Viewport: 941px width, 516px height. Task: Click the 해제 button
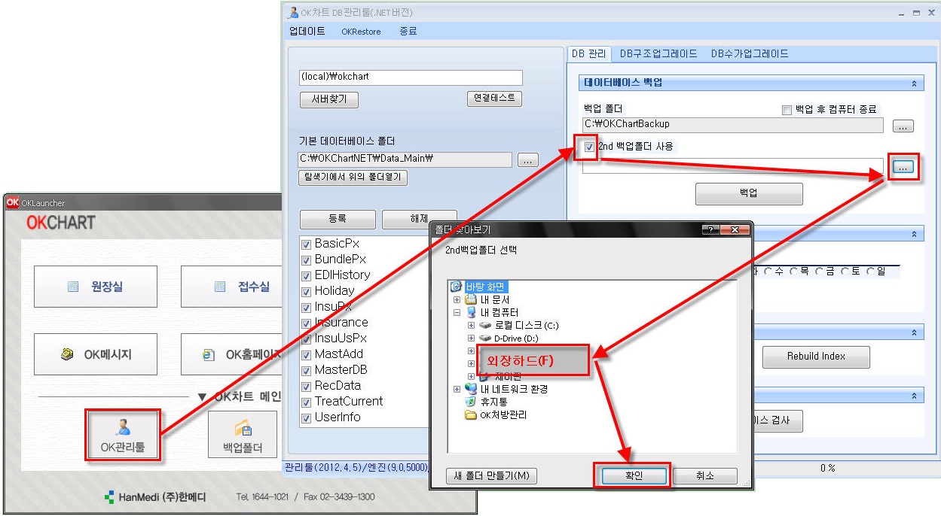[419, 220]
